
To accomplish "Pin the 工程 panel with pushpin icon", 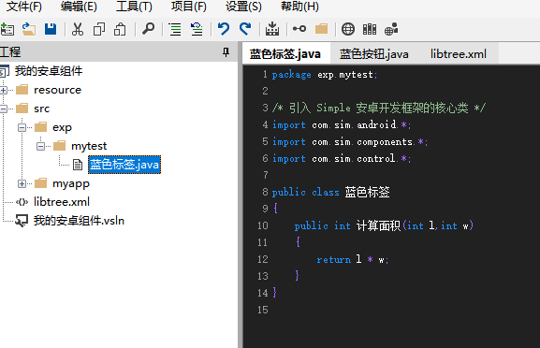I will (x=226, y=52).
